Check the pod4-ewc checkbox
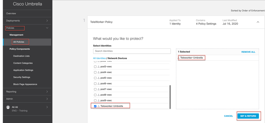This screenshot has height=123, width=265. click(95, 72)
